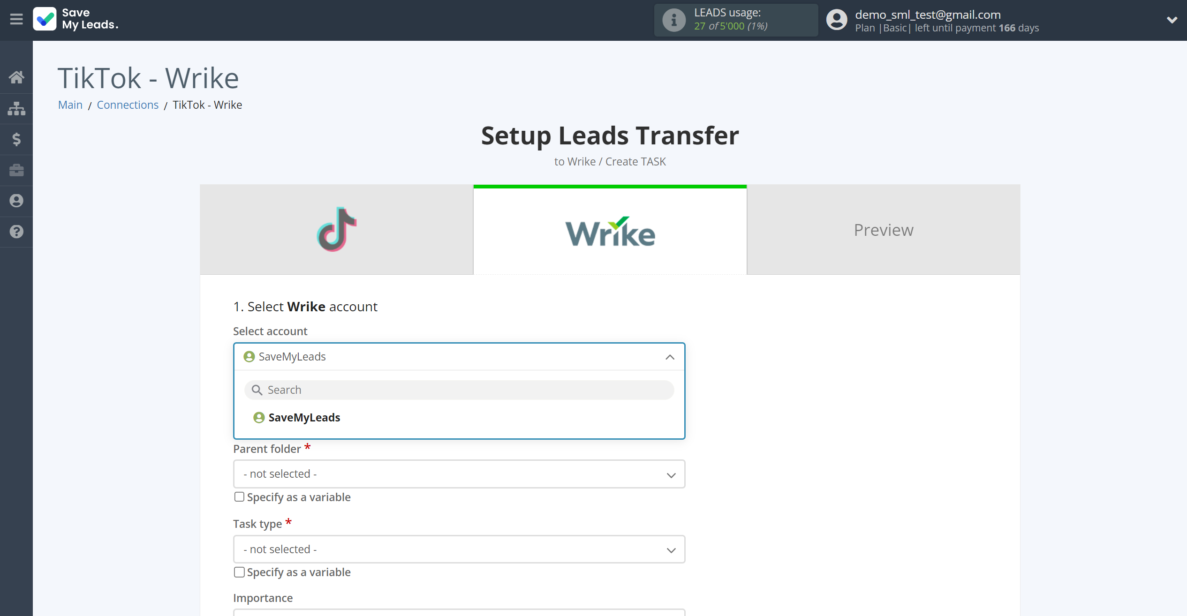
Task: Open the Parent folder dropdown
Action: click(x=459, y=473)
